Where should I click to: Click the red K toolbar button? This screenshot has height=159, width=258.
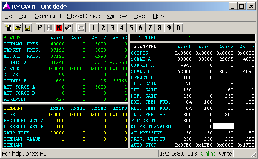click(x=59, y=28)
